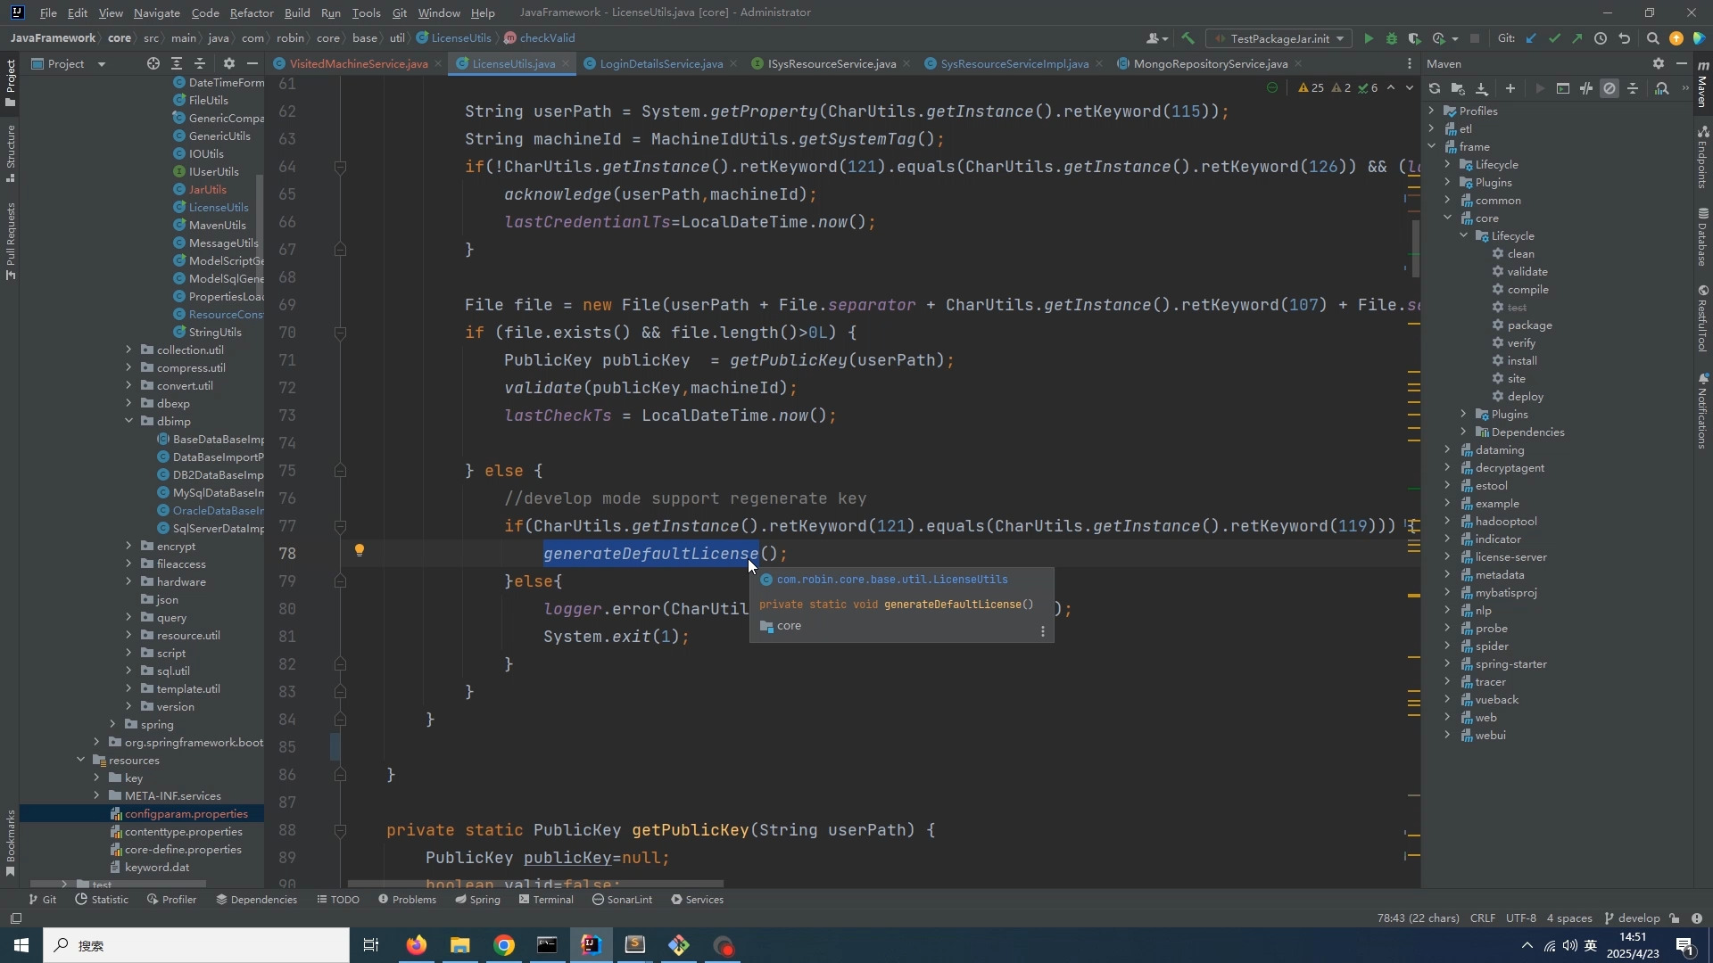This screenshot has width=1713, height=963.
Task: Expand all in Project panel
Action: pos(177,63)
